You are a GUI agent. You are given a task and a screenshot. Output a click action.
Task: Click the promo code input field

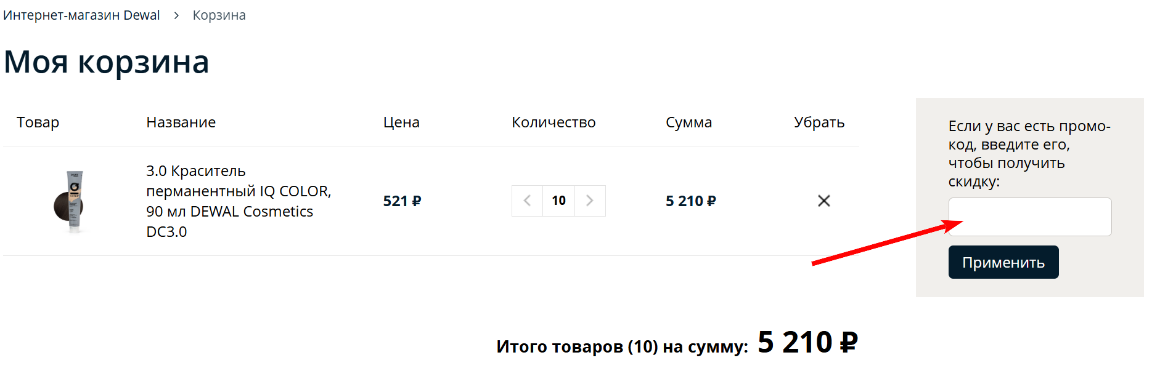point(1029,217)
